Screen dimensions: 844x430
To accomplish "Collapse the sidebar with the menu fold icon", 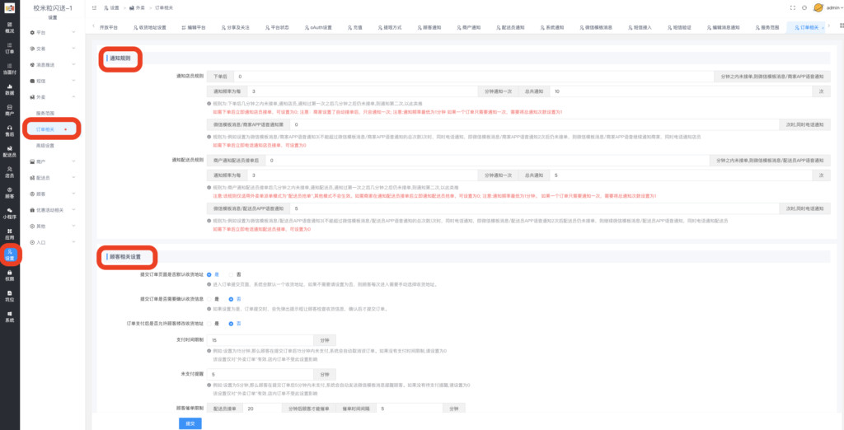I will [x=95, y=7].
